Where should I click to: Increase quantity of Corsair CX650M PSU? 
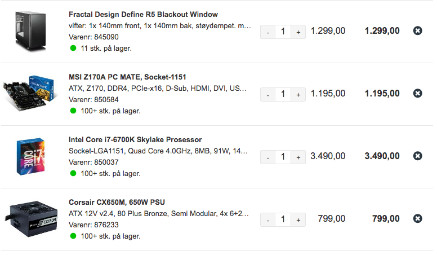[x=298, y=220]
